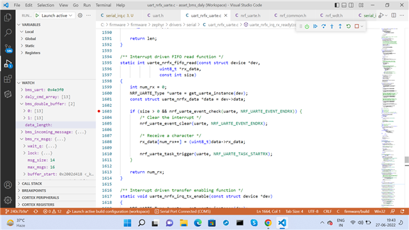Open the Terminal menu
This screenshot has height=230, width=409.
pos(104,5)
